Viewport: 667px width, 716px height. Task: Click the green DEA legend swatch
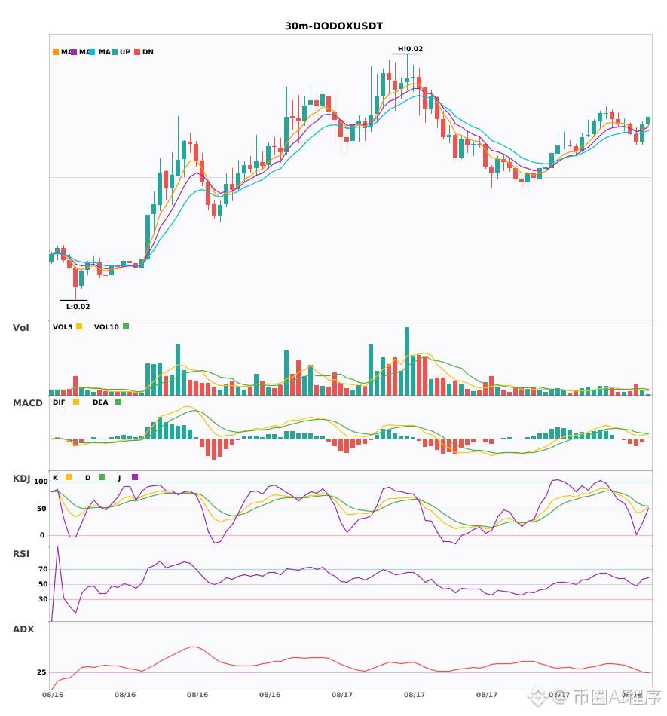pyautogui.click(x=118, y=402)
